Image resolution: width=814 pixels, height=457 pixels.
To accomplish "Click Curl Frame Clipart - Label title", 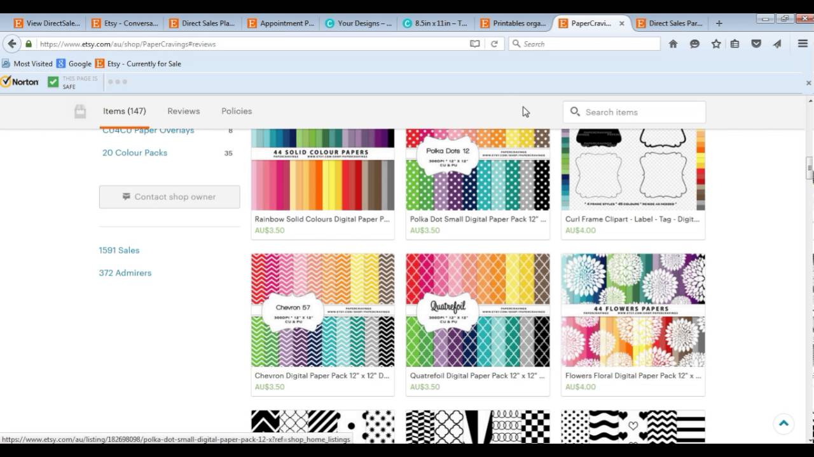I will [x=632, y=219].
